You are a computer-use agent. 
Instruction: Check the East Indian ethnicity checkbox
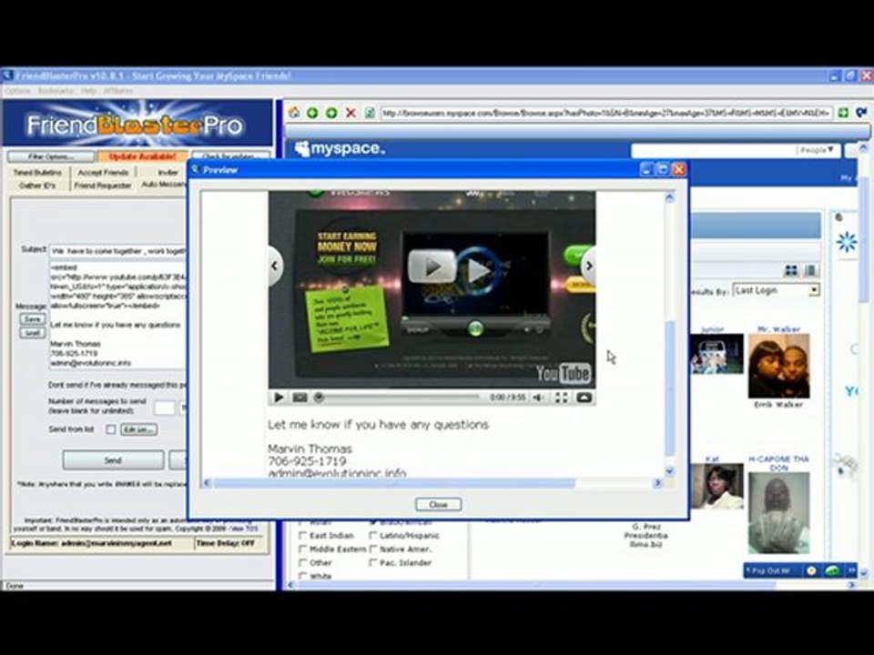click(x=302, y=535)
